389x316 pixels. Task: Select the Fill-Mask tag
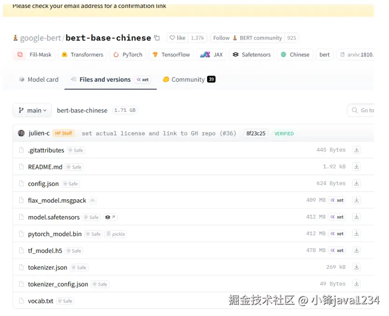[x=34, y=55]
